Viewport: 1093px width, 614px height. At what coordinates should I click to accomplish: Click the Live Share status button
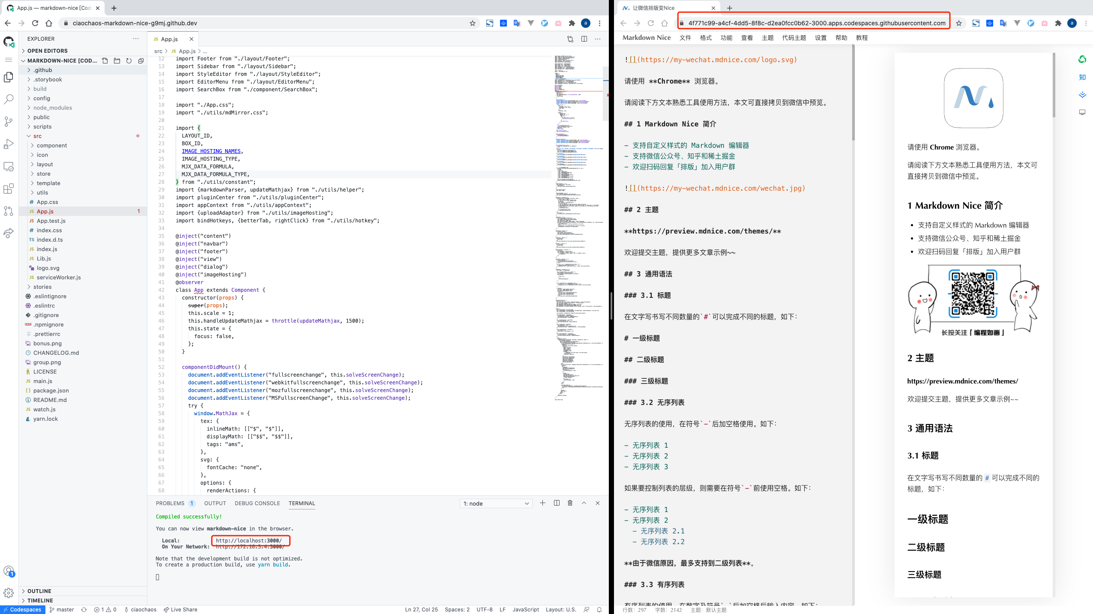click(x=180, y=609)
